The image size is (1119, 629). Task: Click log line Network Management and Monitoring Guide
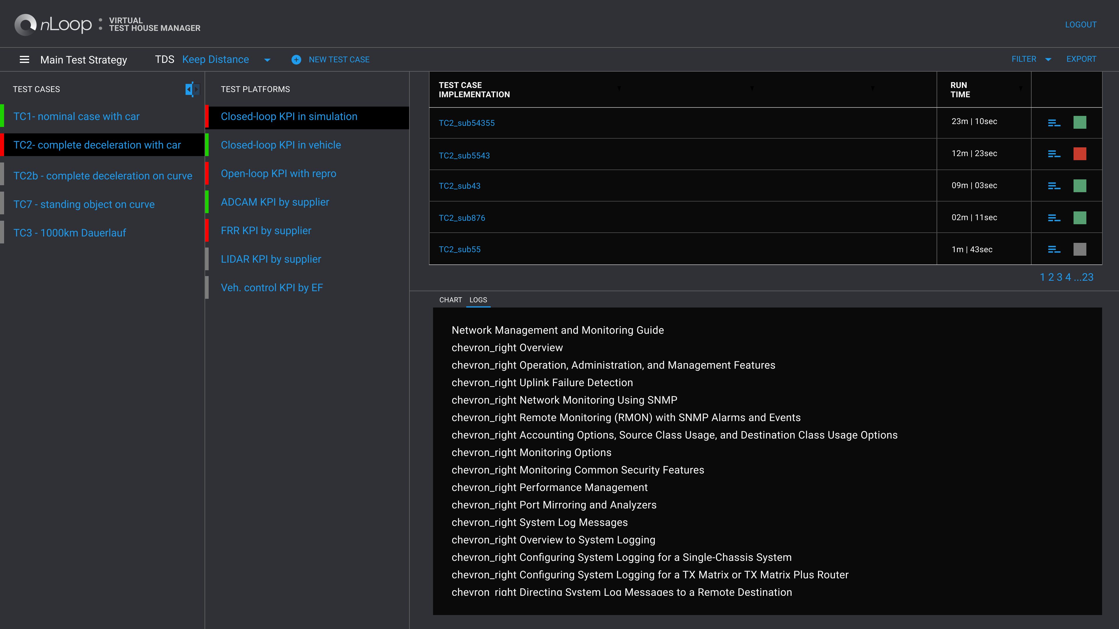[557, 330]
